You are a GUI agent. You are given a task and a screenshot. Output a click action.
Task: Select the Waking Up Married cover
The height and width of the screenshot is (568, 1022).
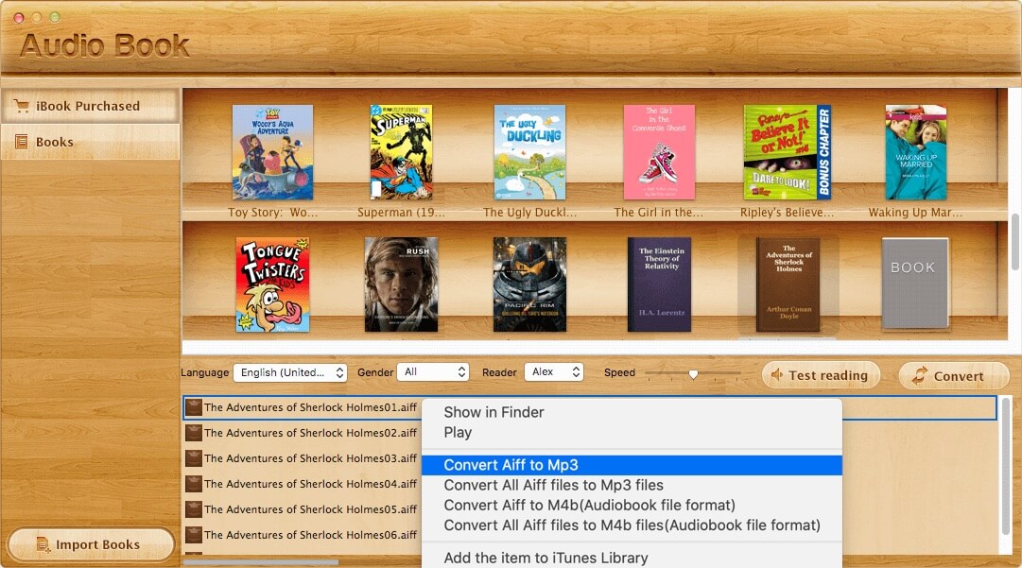[x=916, y=152]
